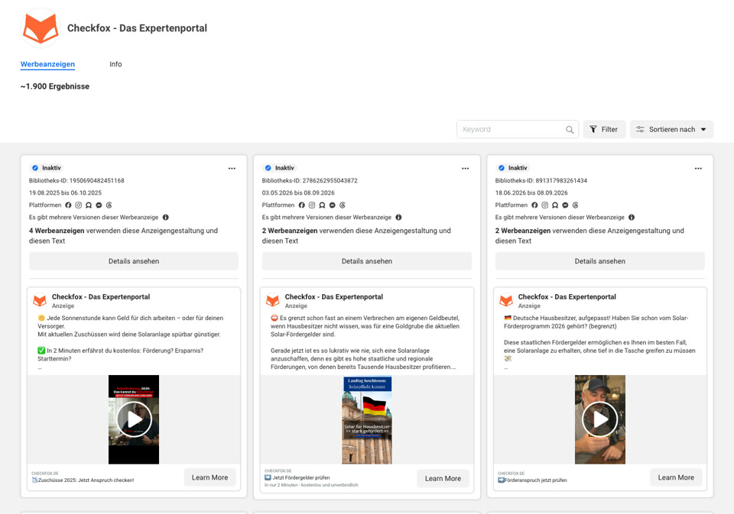Click the magnifier icon in Keyword field
Screen dimensions: 734x514
[x=569, y=130]
